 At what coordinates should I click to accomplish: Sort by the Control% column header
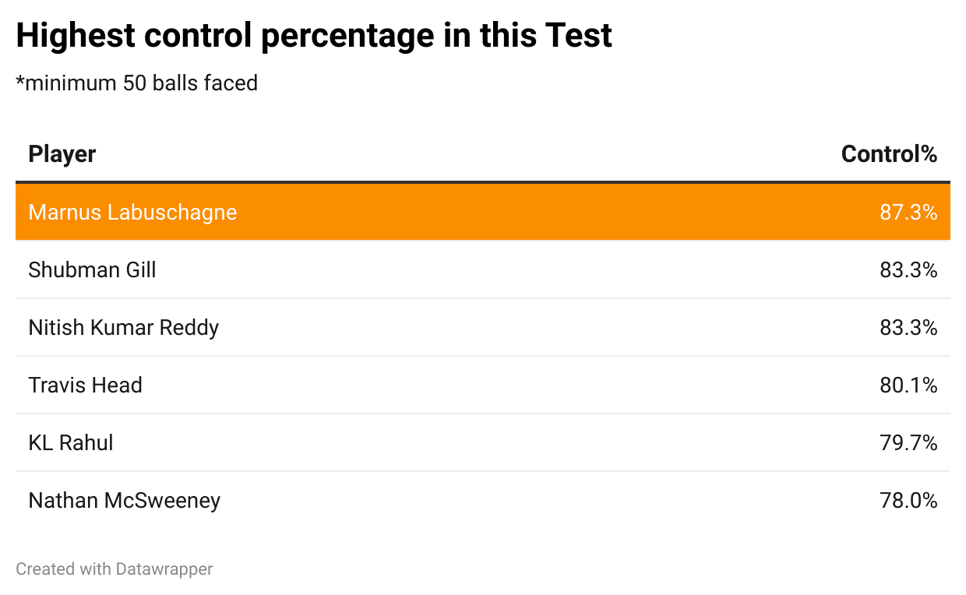(889, 154)
